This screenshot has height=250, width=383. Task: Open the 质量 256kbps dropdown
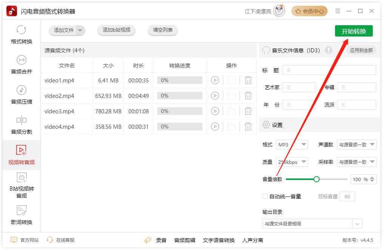click(x=292, y=162)
